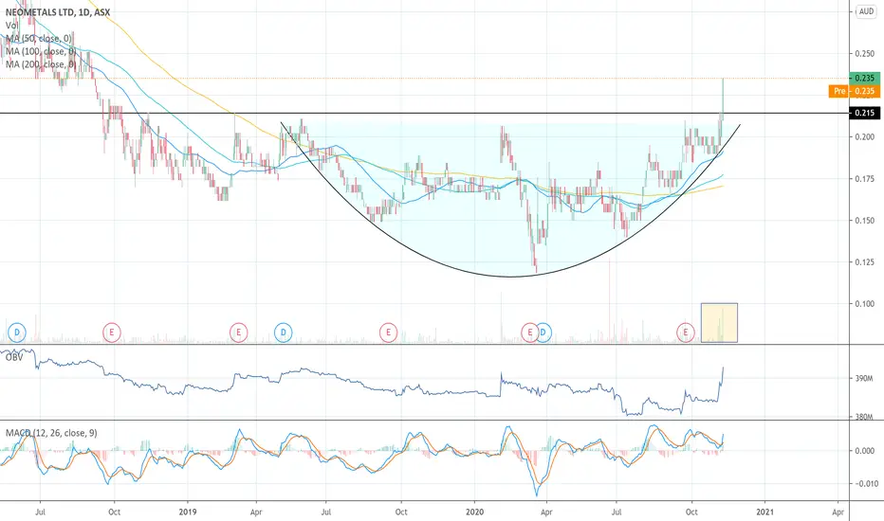Open dividend D marker near April 2020

point(543,332)
